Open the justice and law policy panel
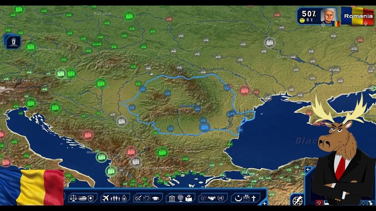376x211 pixels. pos(73,199)
